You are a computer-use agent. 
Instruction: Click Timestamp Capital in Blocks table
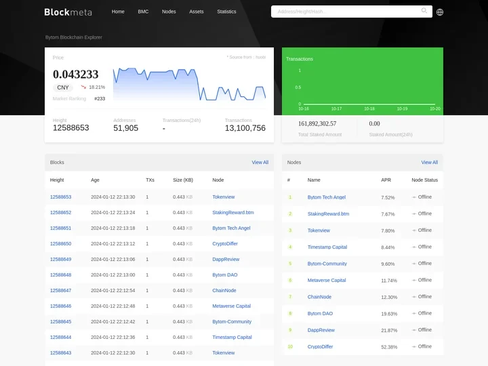click(x=232, y=337)
